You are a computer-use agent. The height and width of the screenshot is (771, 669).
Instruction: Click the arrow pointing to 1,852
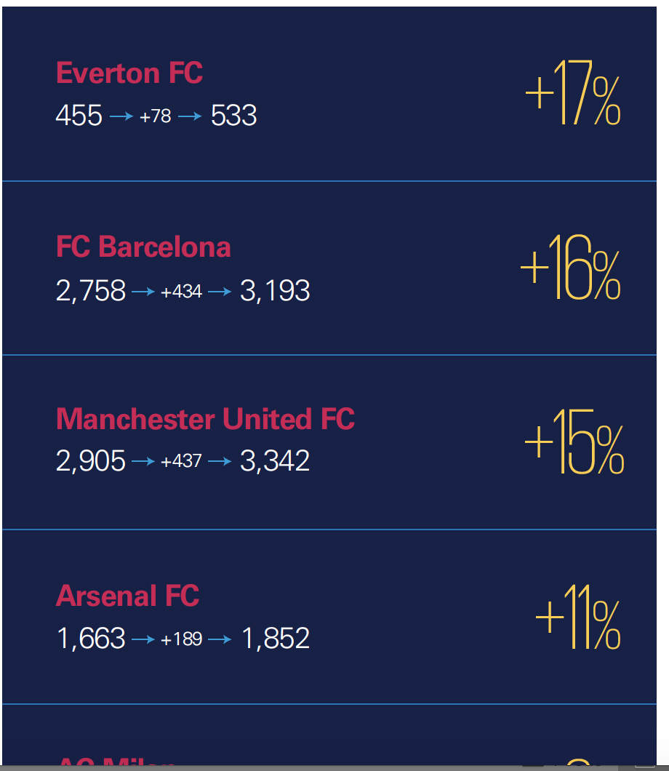tap(220, 639)
